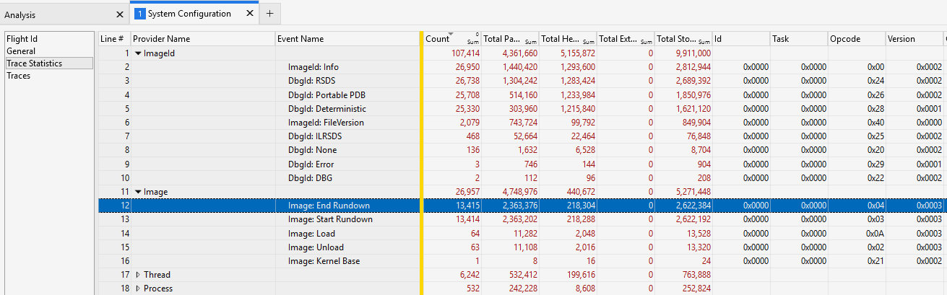Select the DbgId: ILRSDS row
This screenshot has height=295, width=947.
(x=521, y=136)
